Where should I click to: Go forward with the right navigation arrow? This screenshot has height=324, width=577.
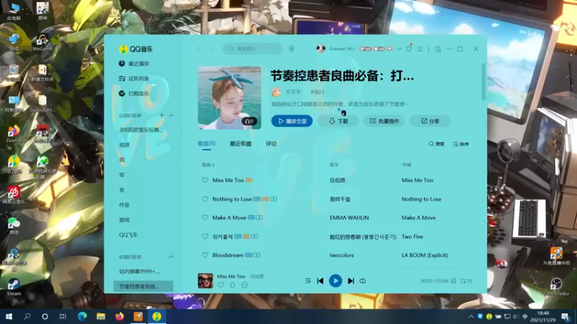213,48
